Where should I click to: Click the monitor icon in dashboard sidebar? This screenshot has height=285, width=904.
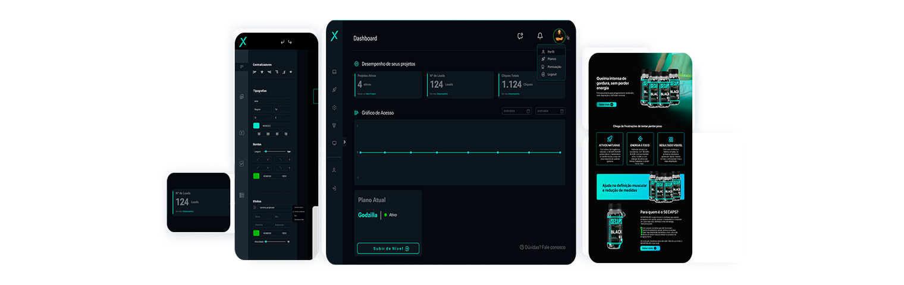(x=335, y=143)
